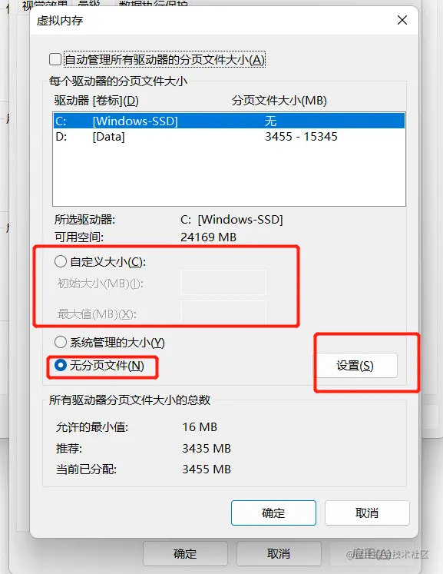Select the D: [Data] drive row
Image resolution: width=443 pixels, height=574 pixels.
pyautogui.click(x=230, y=137)
